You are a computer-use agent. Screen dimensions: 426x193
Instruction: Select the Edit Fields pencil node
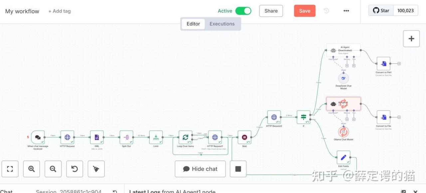click(343, 157)
